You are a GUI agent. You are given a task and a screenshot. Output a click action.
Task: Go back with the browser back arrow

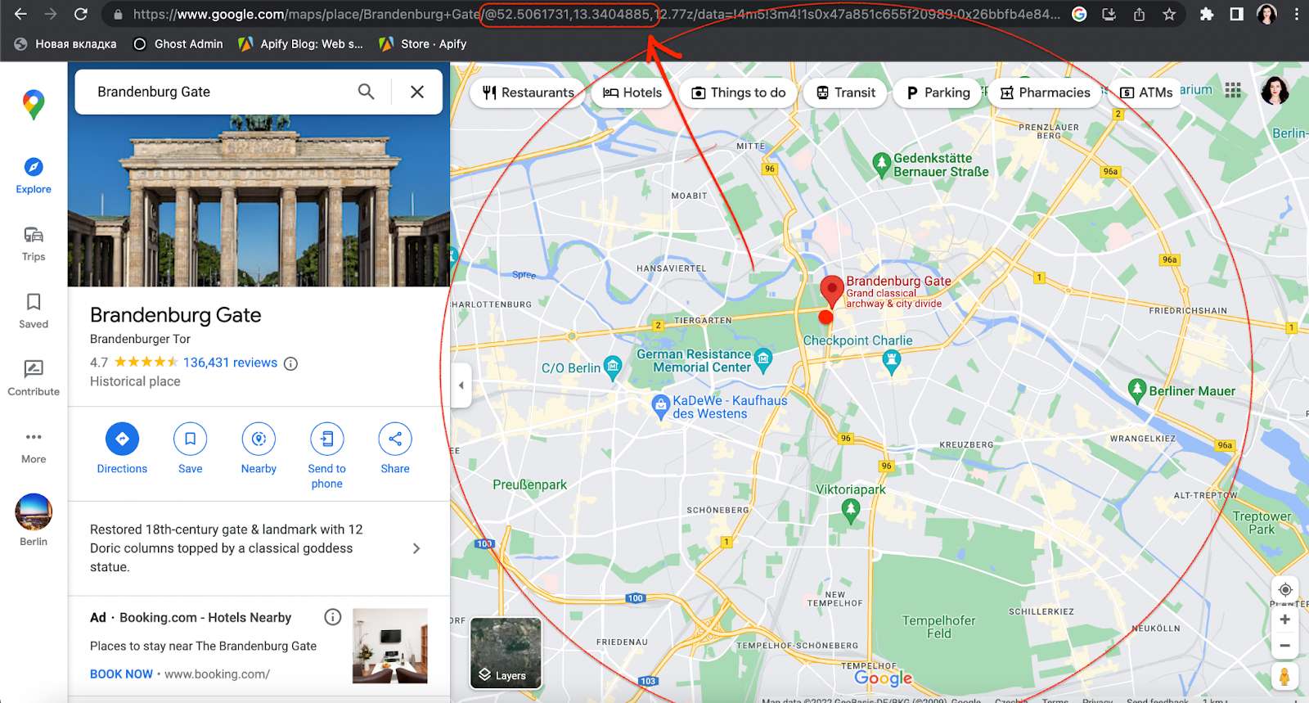coord(20,14)
